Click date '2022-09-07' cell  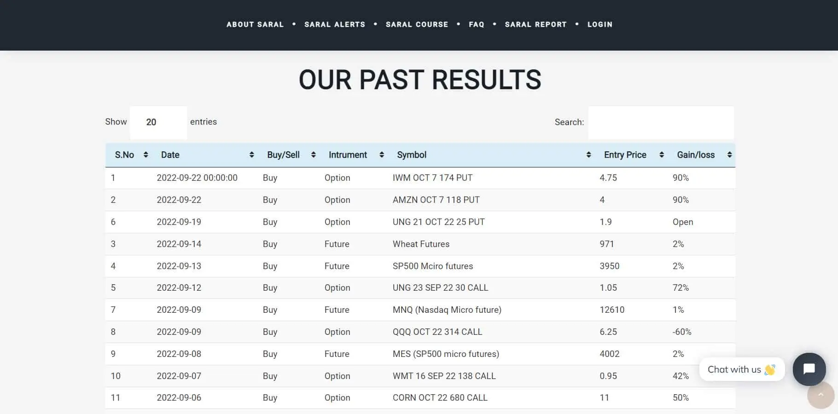(x=179, y=376)
